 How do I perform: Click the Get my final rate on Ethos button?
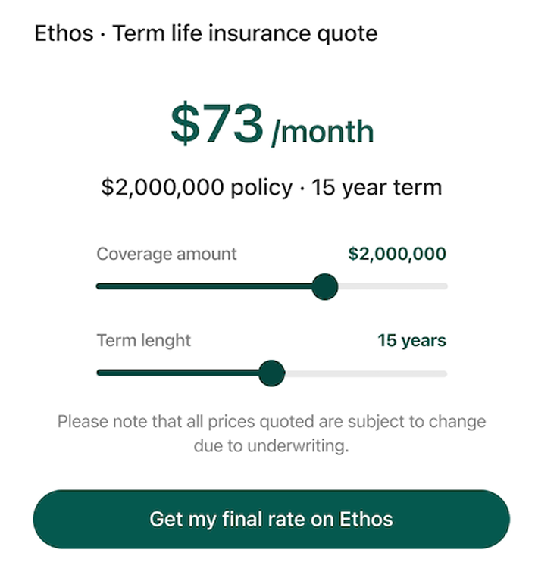coord(271,519)
